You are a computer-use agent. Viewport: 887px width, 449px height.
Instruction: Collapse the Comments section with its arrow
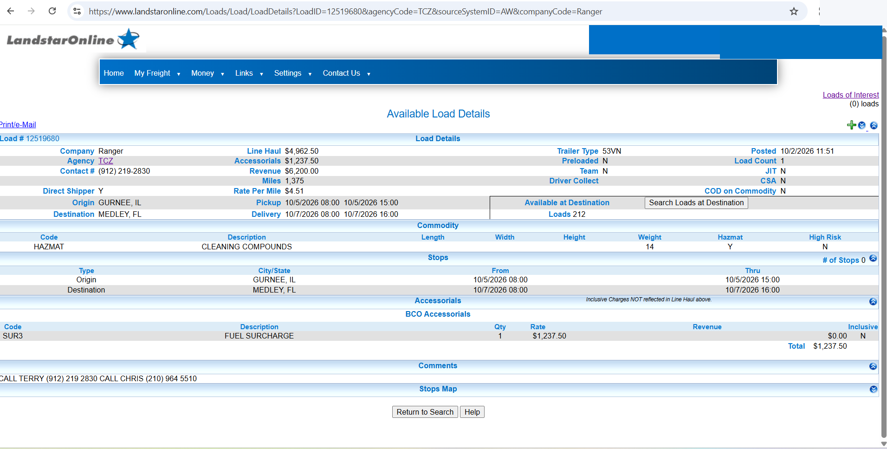tap(873, 366)
